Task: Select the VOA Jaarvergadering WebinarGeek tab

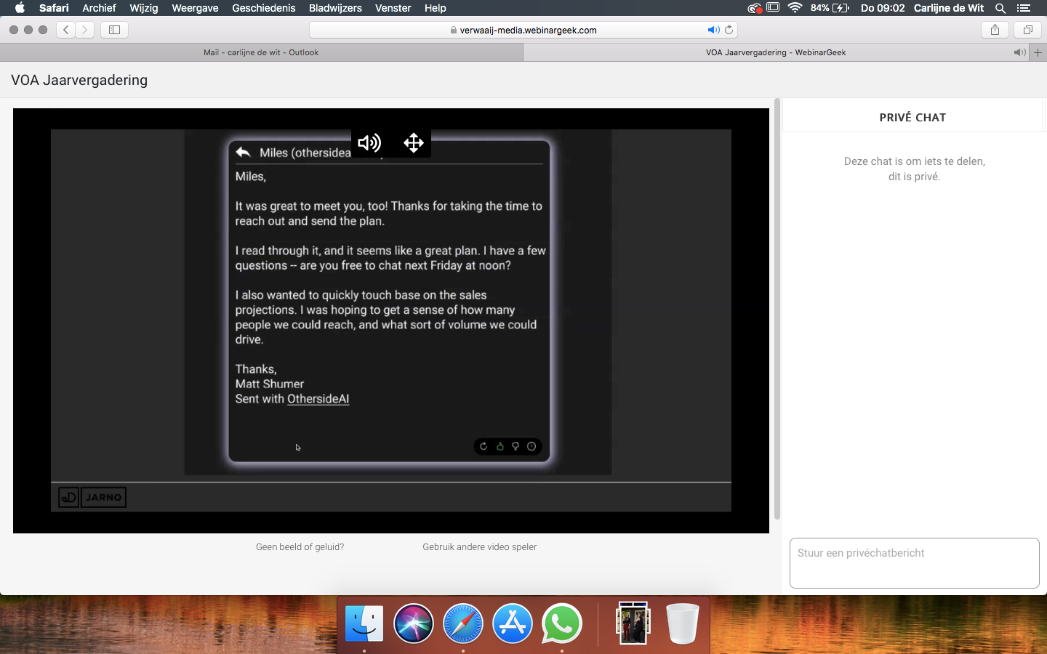Action: (776, 52)
